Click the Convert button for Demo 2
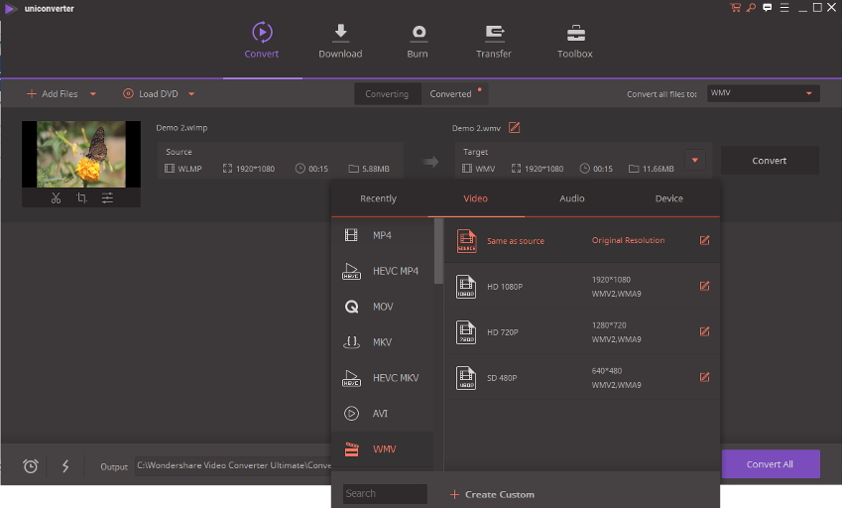 pyautogui.click(x=770, y=160)
